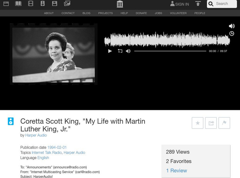The image size is (240, 178).
Task: Toggle the clock playback history icon
Action: [x=232, y=34]
